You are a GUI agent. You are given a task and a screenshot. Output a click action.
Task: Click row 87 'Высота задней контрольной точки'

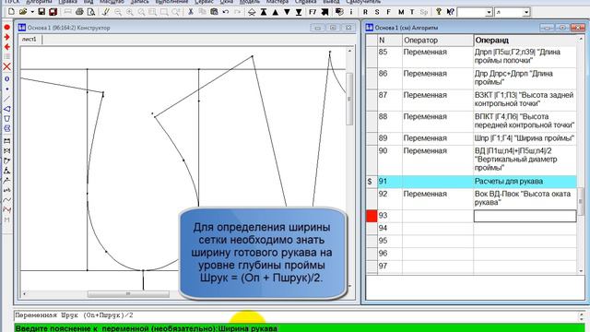[x=525, y=99]
